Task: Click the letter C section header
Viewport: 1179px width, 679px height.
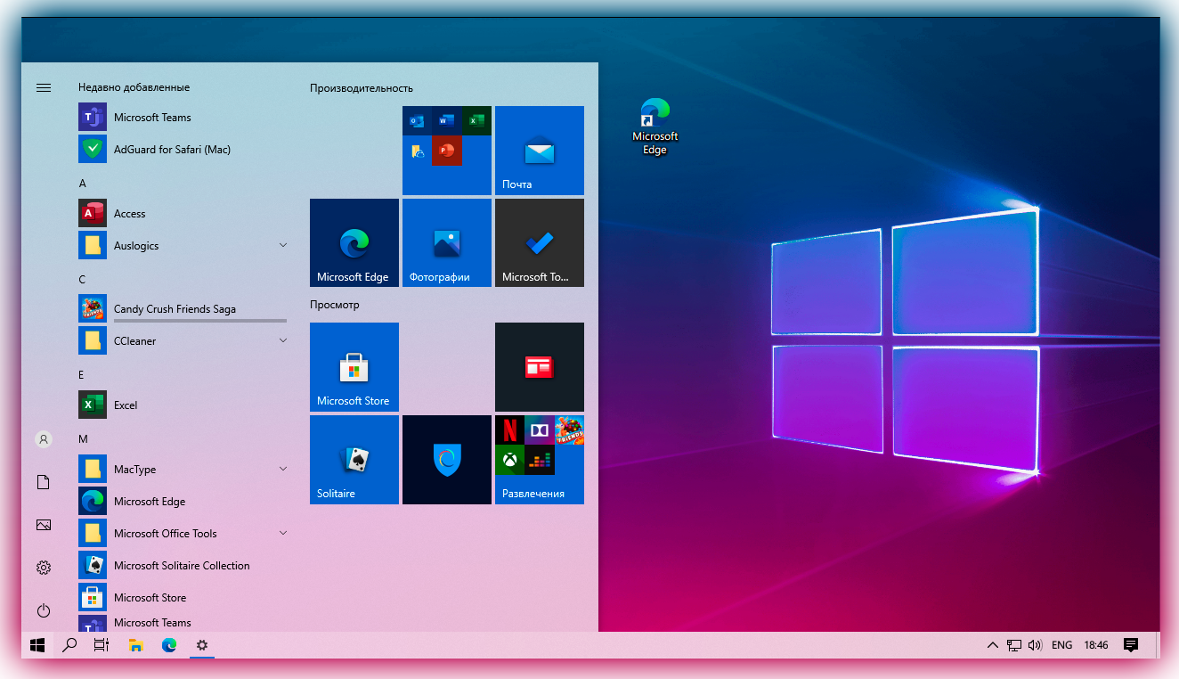Action: point(82,280)
